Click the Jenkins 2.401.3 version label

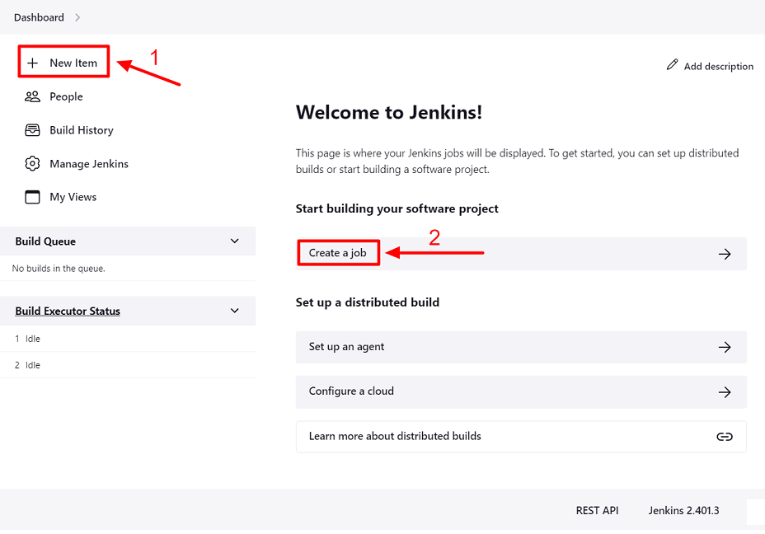tap(683, 510)
